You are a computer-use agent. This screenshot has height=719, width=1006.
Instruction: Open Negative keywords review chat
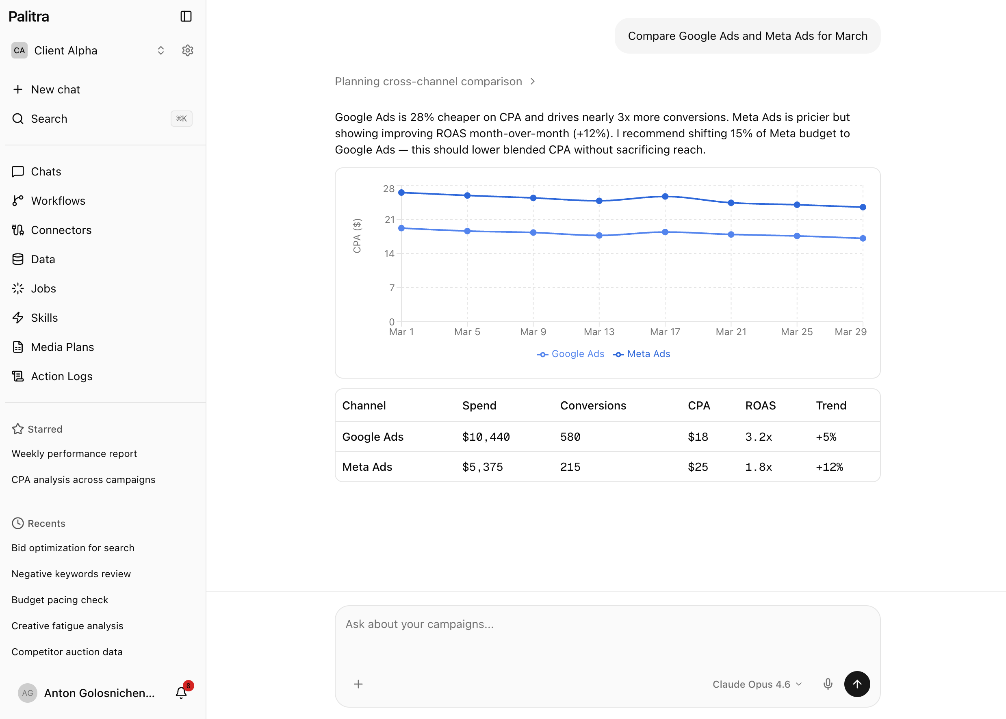pyautogui.click(x=71, y=574)
